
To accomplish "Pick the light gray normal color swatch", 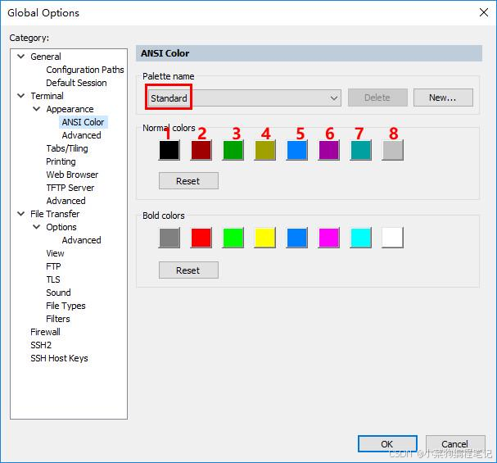I will tap(392, 150).
